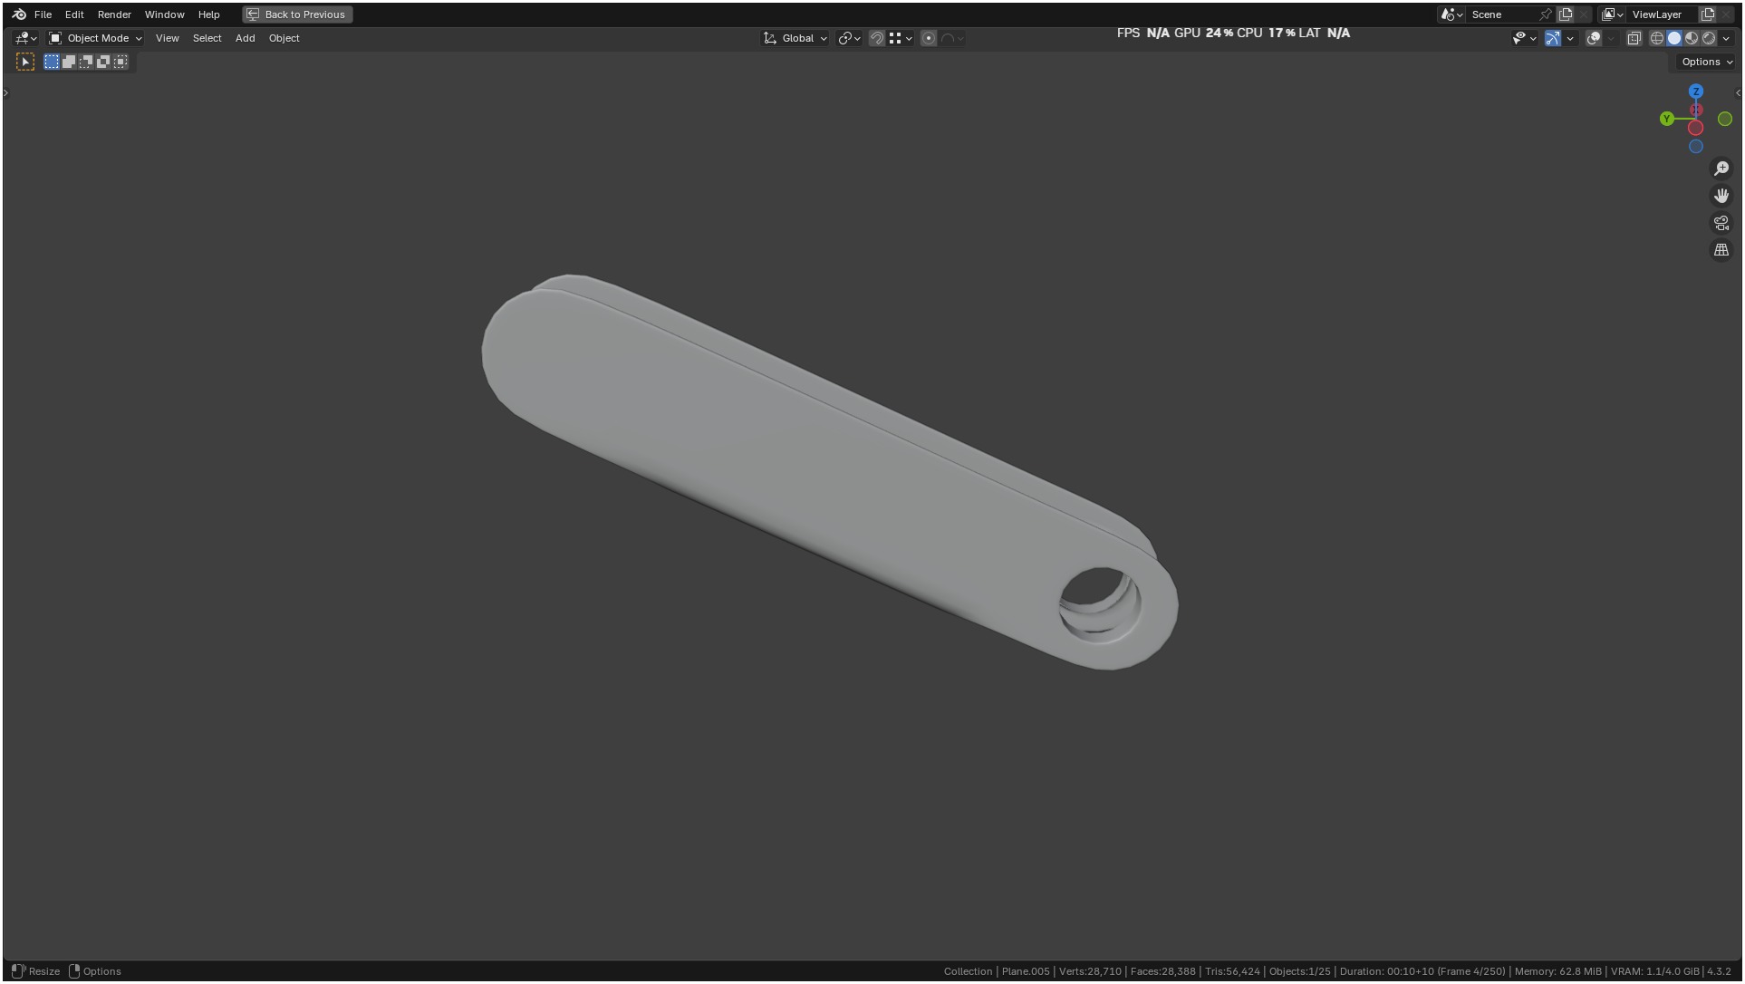The width and height of the screenshot is (1745, 984).
Task: Choose Extend selection mode
Action: click(69, 62)
